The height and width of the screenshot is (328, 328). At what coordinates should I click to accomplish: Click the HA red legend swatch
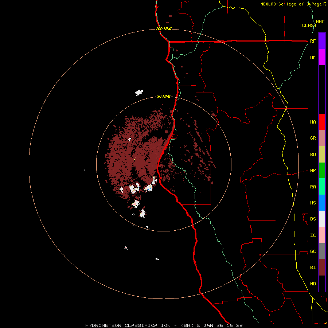[322, 122]
